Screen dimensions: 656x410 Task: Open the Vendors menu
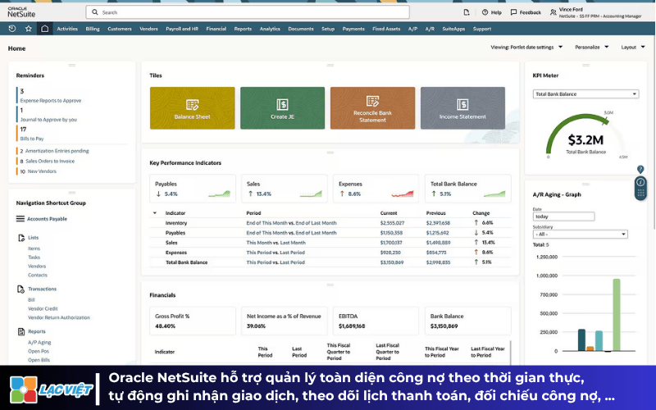coord(148,29)
